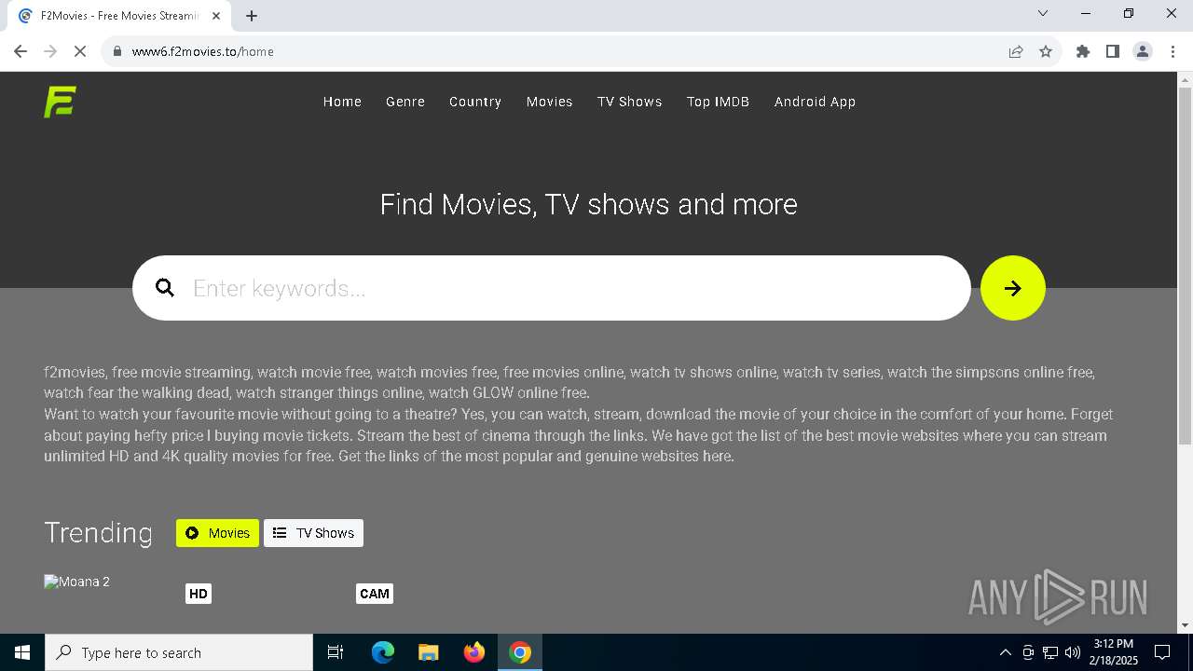
Task: Open the Moana 2 movie thumbnail
Action: (x=76, y=582)
